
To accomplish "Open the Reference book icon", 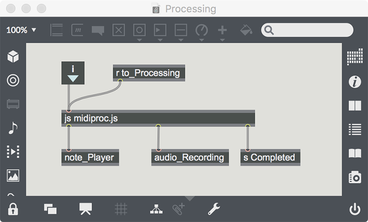I will pyautogui.click(x=355, y=153).
